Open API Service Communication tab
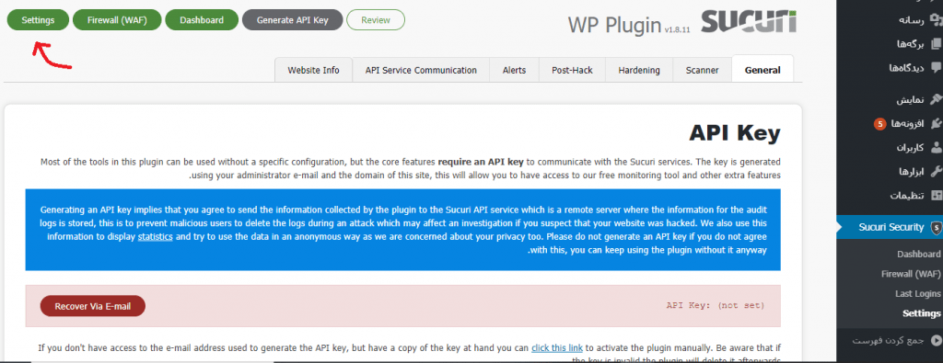 coord(421,70)
